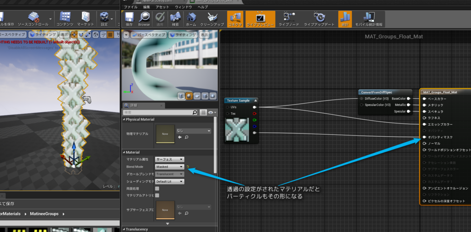This screenshot has width=471, height=232.
Task: Toggle ライブアップデート live update
Action: pyautogui.click(x=319, y=19)
